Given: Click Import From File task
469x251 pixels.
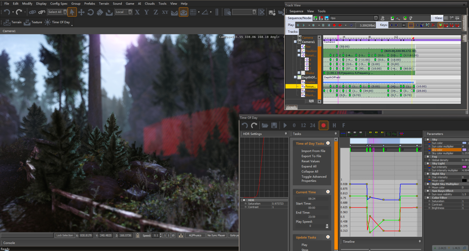Looking at the screenshot, I should coord(313,151).
